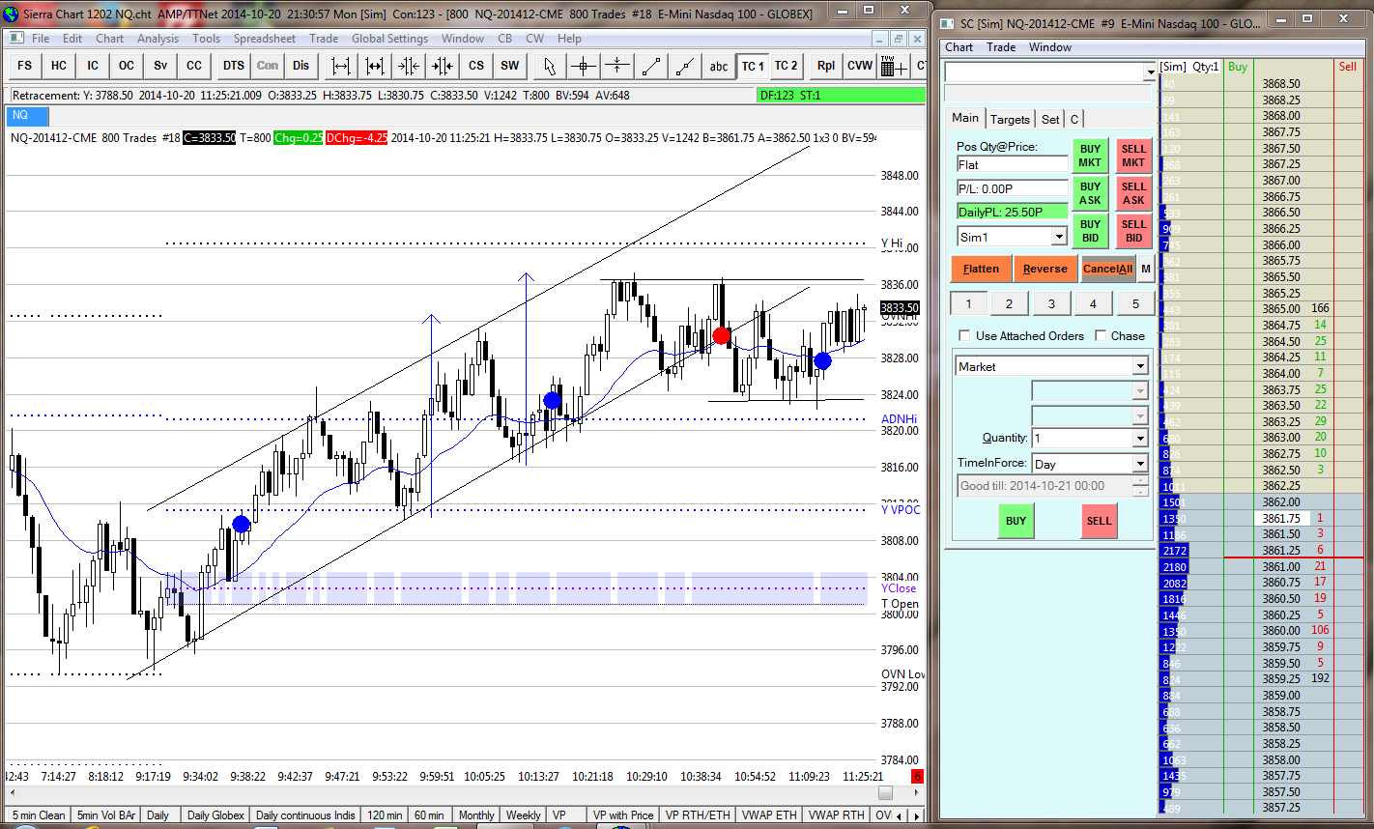
Task: Open the Global Settings menu
Action: click(x=389, y=39)
